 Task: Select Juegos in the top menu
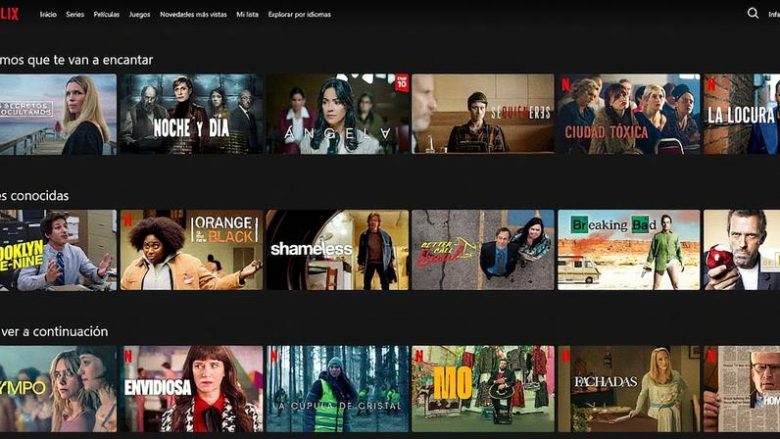tap(139, 15)
